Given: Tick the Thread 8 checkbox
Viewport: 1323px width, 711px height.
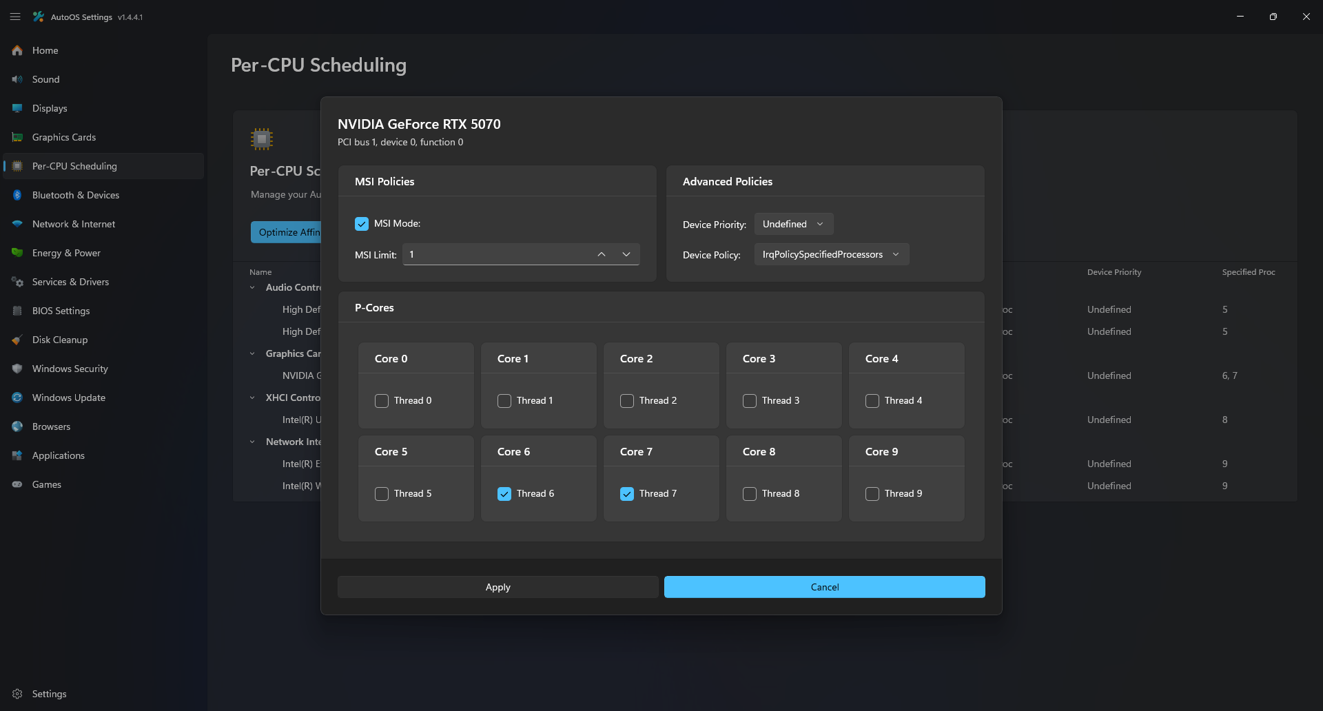Looking at the screenshot, I should click(750, 494).
